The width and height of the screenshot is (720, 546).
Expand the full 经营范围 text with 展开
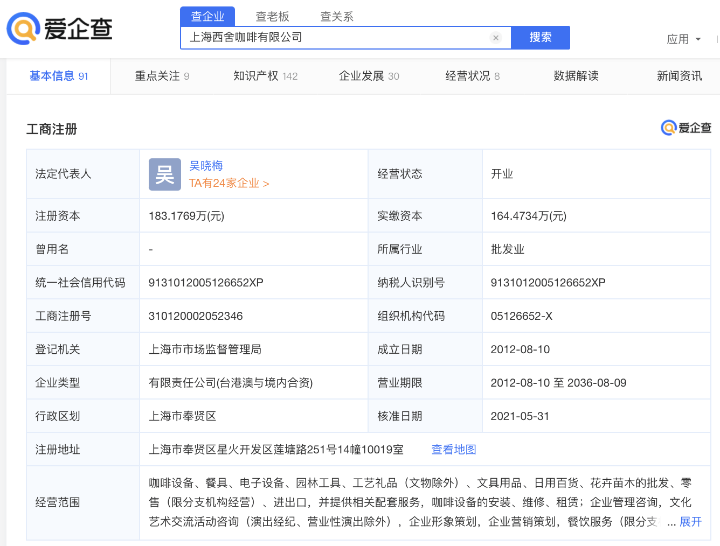(690, 522)
